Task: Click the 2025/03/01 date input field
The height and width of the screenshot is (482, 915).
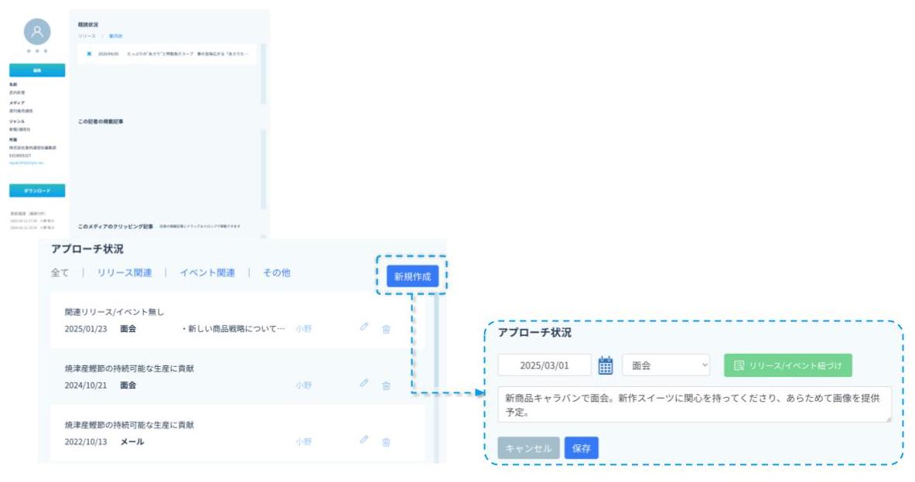Action: point(545,365)
